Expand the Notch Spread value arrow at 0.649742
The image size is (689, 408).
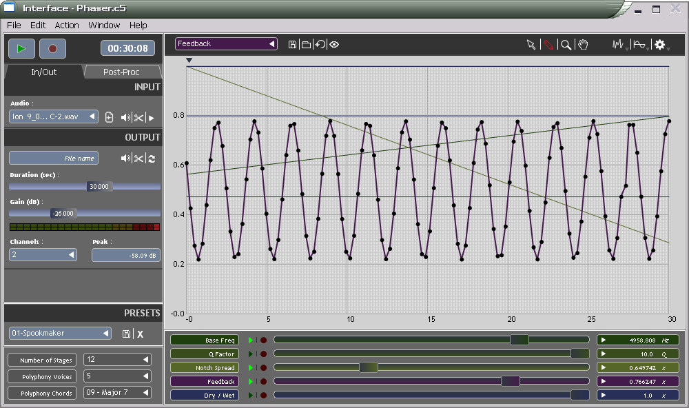coord(604,367)
